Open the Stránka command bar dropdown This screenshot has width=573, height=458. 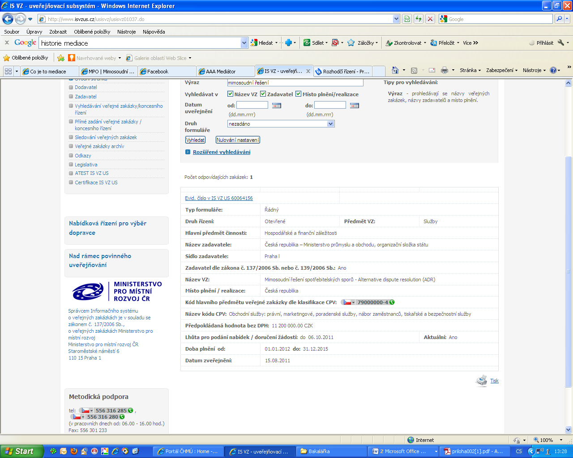(x=470, y=70)
